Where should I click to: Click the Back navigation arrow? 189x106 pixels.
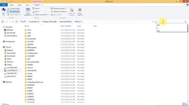point(3,21)
